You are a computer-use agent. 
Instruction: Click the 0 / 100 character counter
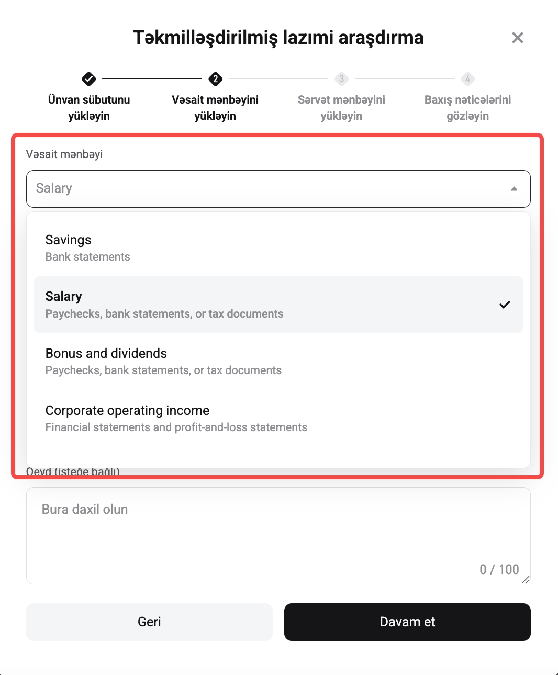coord(499,569)
